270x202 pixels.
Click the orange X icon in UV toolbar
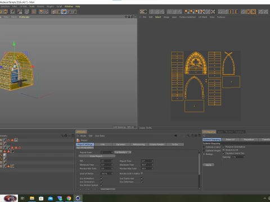click(x=213, y=12)
